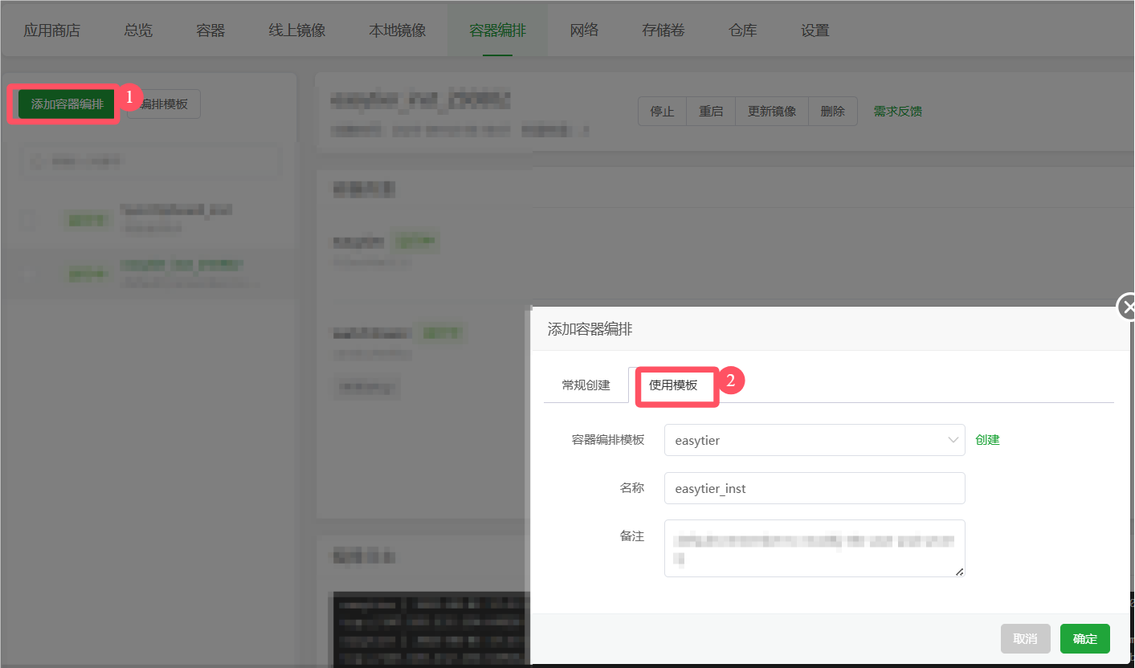Open the 容器 tab
Screen dimensions: 1135x668
[x=209, y=30]
